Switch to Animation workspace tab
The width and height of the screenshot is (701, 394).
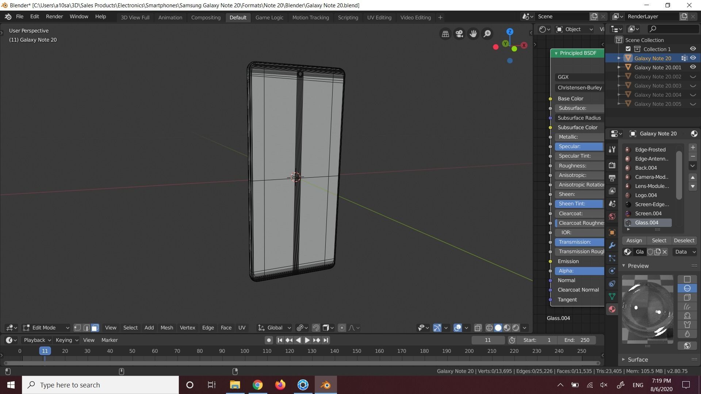point(170,18)
